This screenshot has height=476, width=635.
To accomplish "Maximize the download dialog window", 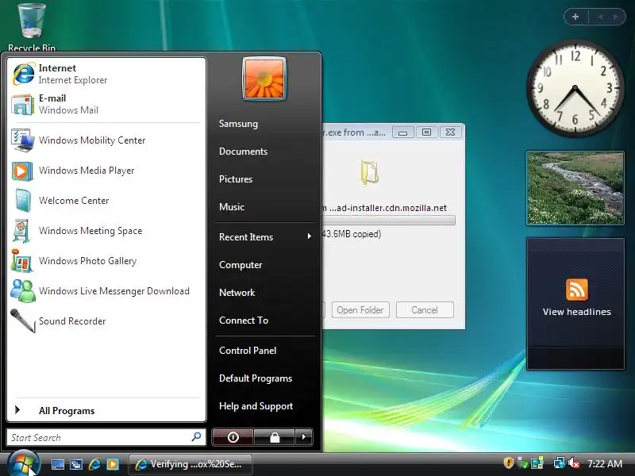I will tap(426, 132).
